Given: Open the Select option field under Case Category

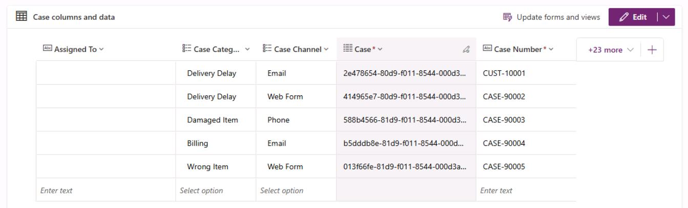Looking at the screenshot, I should click(216, 191).
